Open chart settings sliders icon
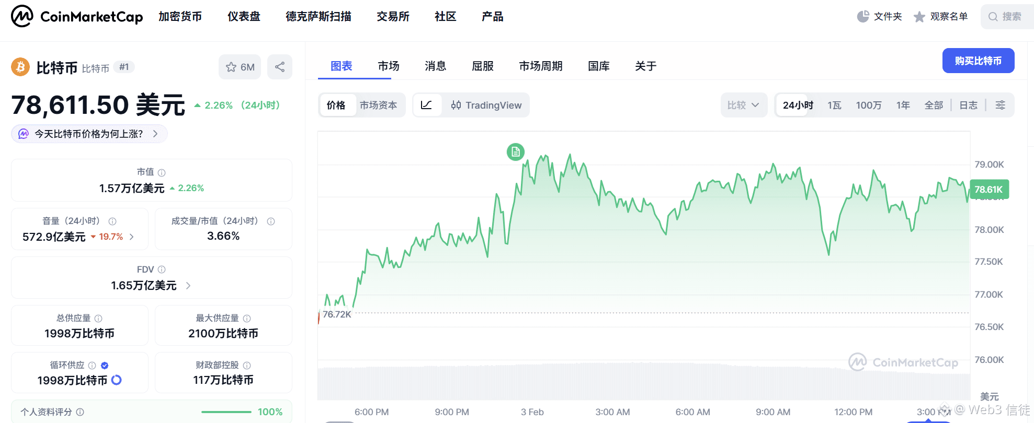The width and height of the screenshot is (1034, 423). [1000, 105]
